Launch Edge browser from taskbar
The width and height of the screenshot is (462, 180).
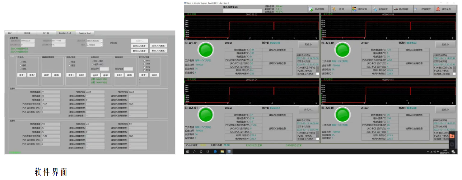tap(215, 152)
